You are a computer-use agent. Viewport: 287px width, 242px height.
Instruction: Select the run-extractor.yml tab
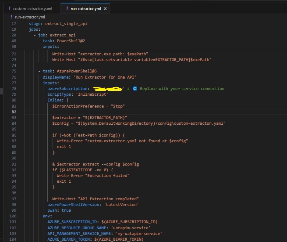coord(85,9)
